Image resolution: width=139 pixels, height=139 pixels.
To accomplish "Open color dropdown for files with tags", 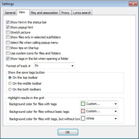I will pyautogui.click(x=99, y=104).
